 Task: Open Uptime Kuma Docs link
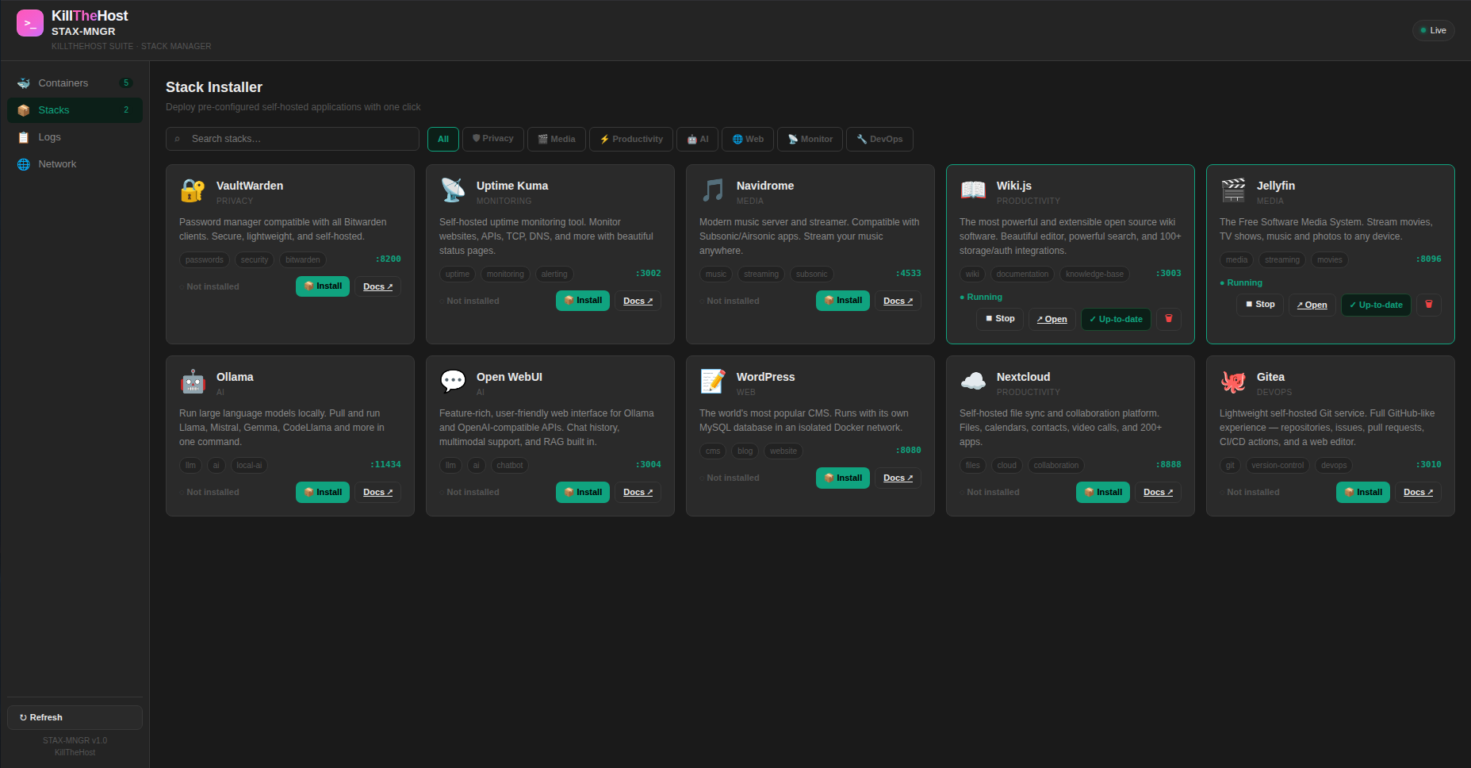tap(638, 301)
